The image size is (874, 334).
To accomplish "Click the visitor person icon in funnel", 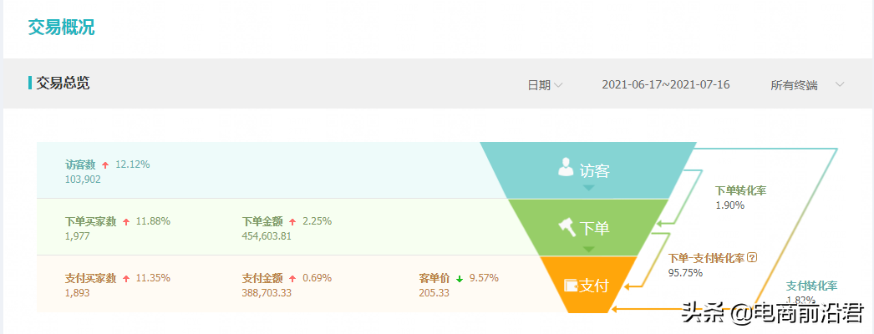I will pyautogui.click(x=567, y=168).
